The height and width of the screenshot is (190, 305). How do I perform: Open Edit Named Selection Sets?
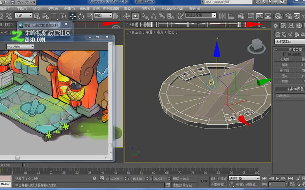(181, 16)
